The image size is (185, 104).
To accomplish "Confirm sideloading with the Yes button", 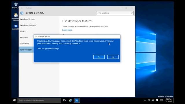I will point(99,57).
